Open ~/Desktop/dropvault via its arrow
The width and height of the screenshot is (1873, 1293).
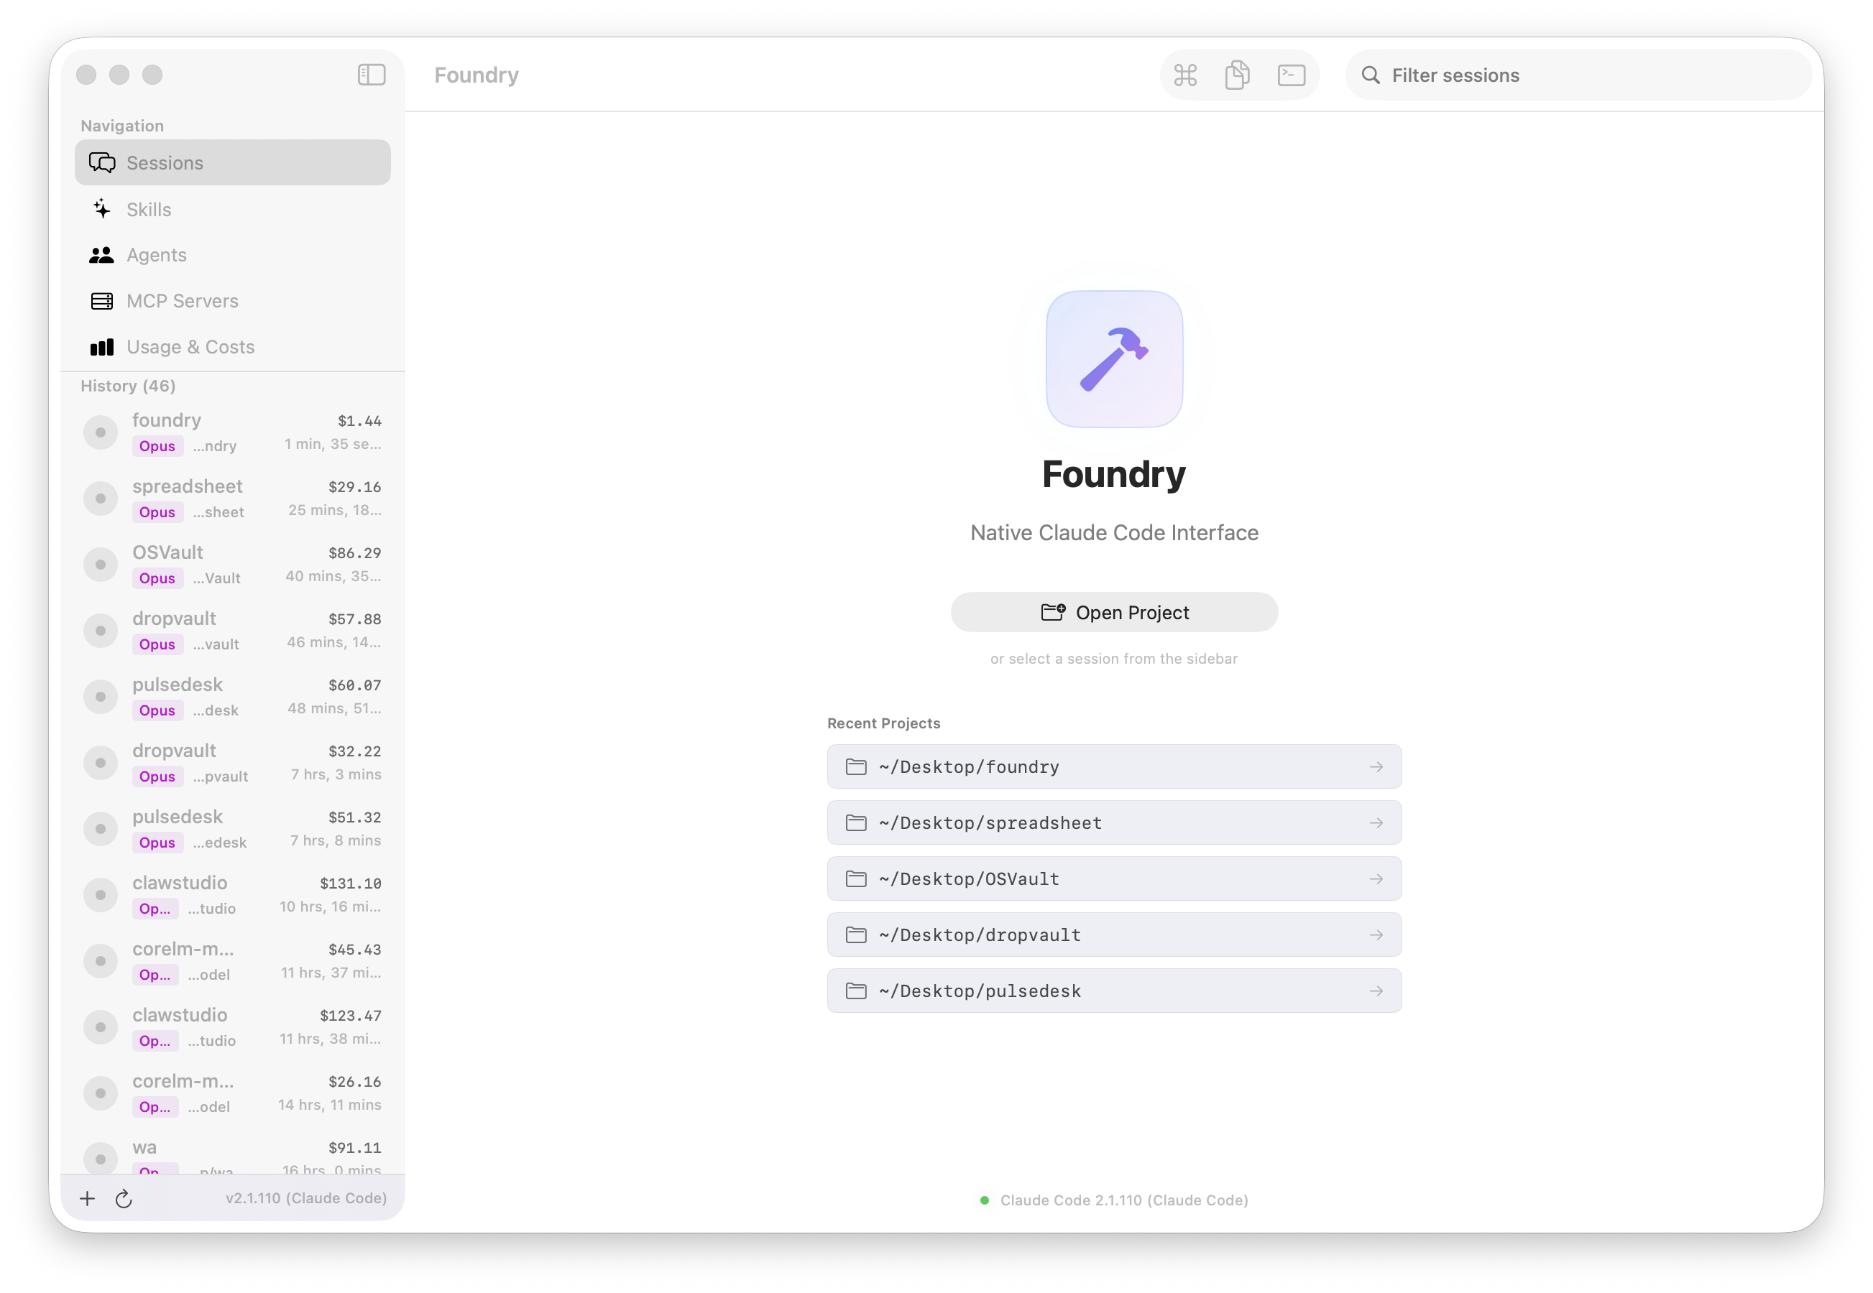[x=1377, y=934]
